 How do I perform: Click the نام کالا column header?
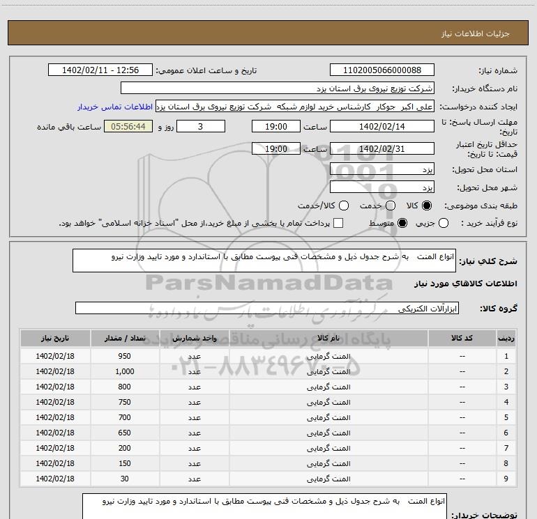pyautogui.click(x=328, y=338)
